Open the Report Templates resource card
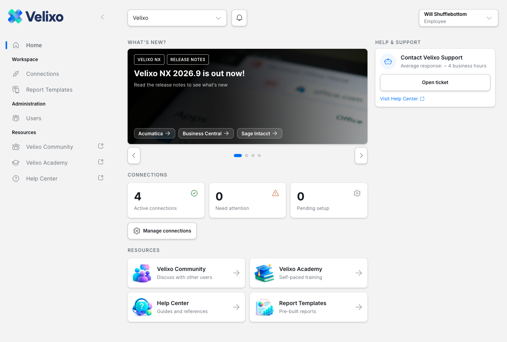This screenshot has width=507, height=342. pyautogui.click(x=308, y=307)
